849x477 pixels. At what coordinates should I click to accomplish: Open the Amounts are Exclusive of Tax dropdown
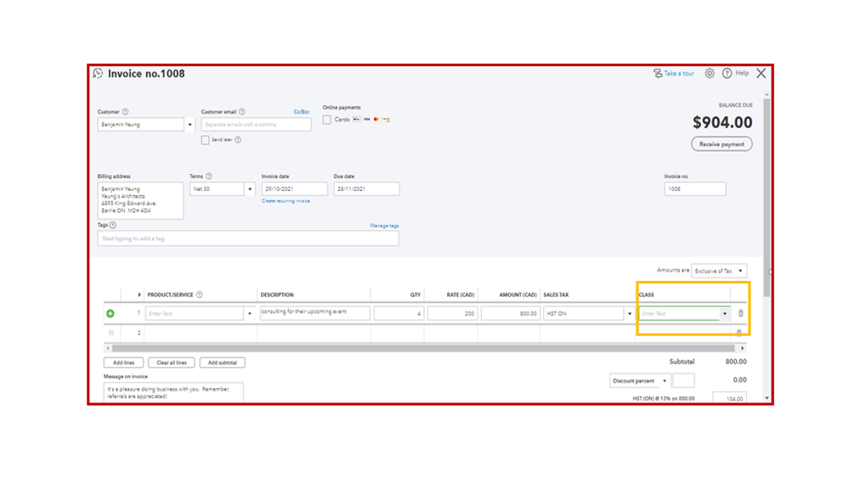coord(719,271)
